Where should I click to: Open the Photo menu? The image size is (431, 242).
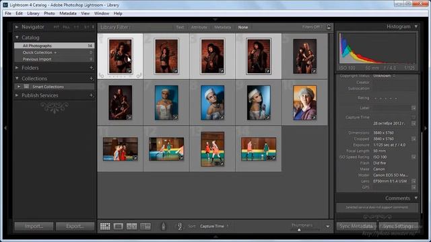[49, 13]
